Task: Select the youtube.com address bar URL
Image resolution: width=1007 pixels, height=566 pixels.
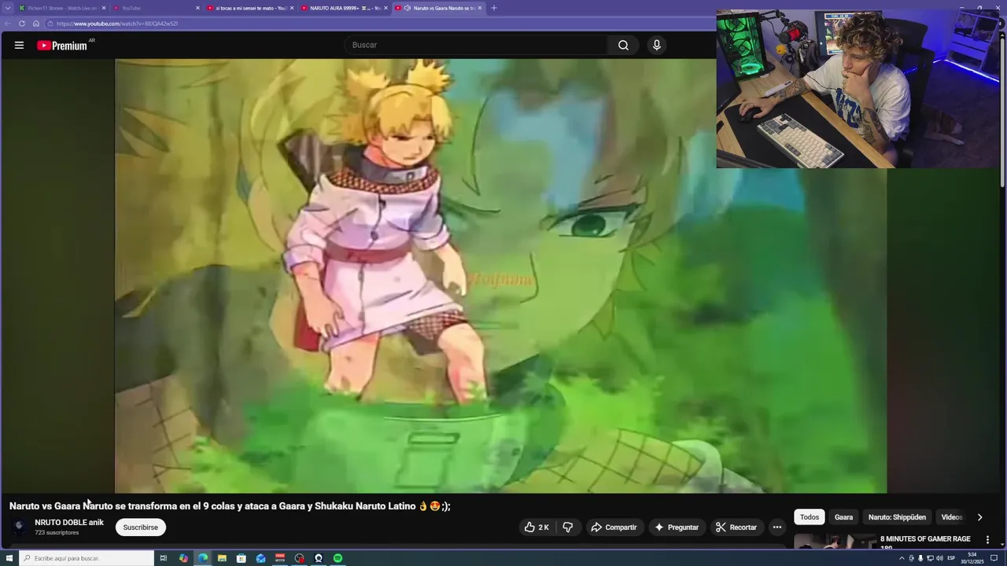Action: coord(116,24)
